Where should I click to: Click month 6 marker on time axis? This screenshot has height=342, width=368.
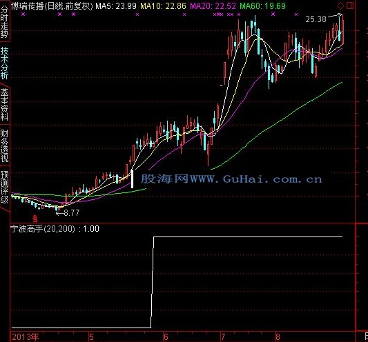point(166,337)
